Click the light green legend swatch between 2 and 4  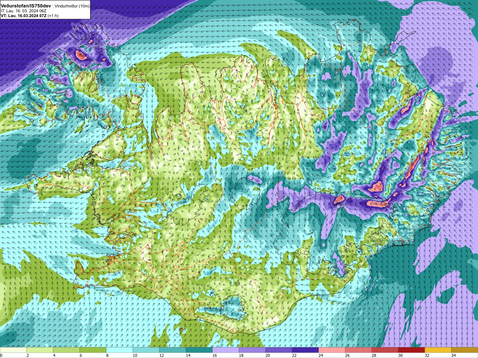(x=40, y=350)
